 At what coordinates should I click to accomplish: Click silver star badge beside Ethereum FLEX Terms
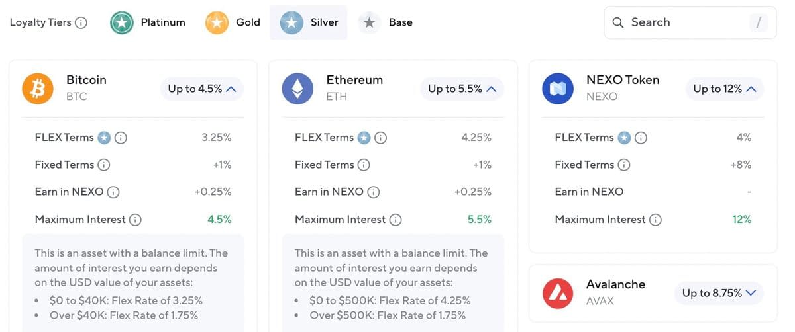coord(364,138)
